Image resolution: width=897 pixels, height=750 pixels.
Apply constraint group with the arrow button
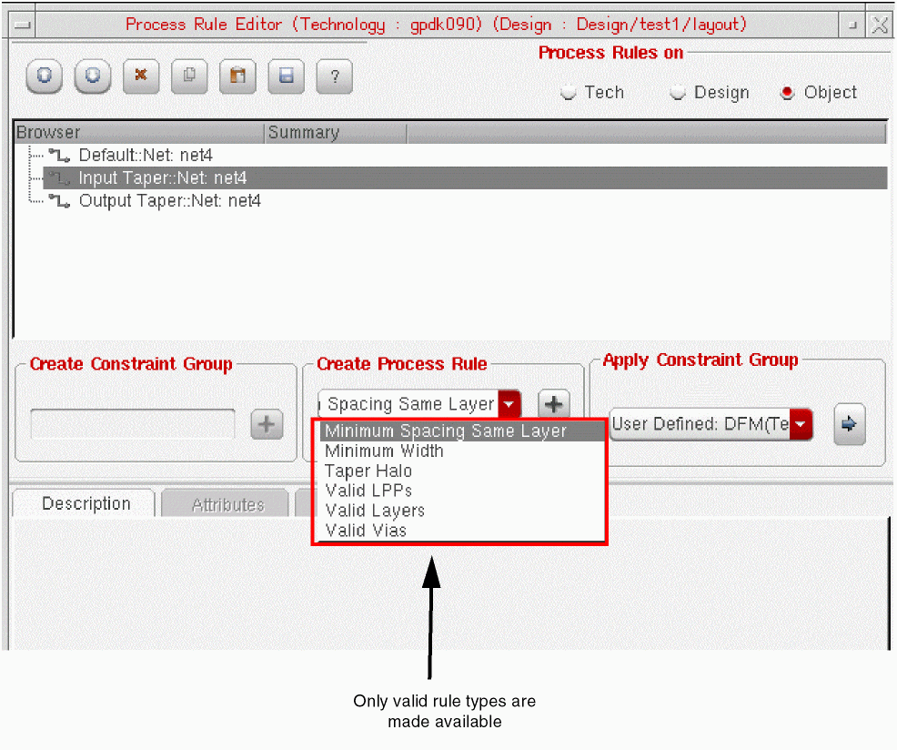pos(850,424)
